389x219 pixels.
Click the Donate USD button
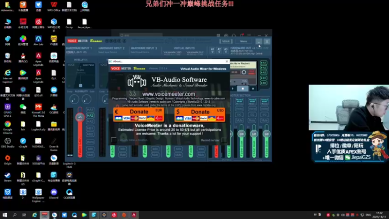pos(200,114)
